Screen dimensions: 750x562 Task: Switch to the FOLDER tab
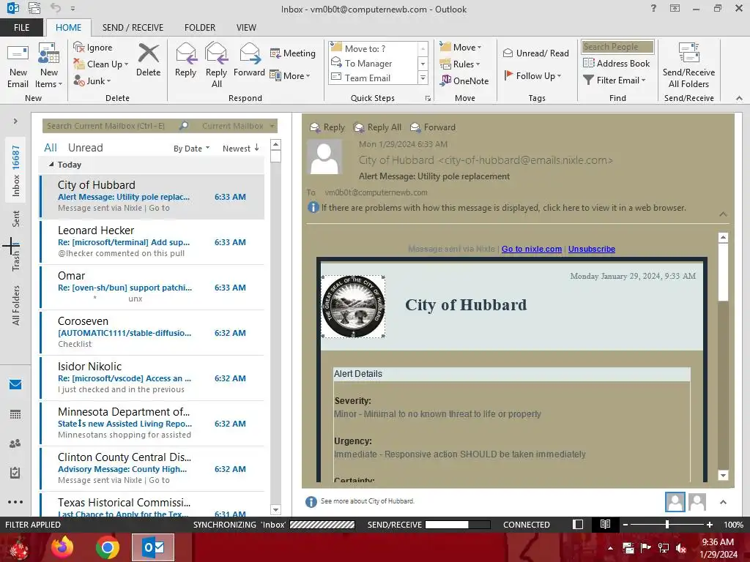(200, 27)
